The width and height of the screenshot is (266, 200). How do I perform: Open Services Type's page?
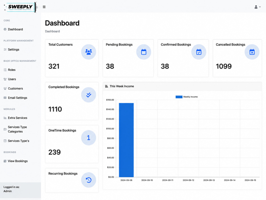coord(19,141)
